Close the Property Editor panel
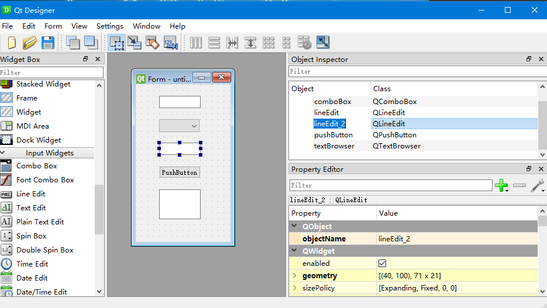The height and width of the screenshot is (308, 547). tap(541, 169)
